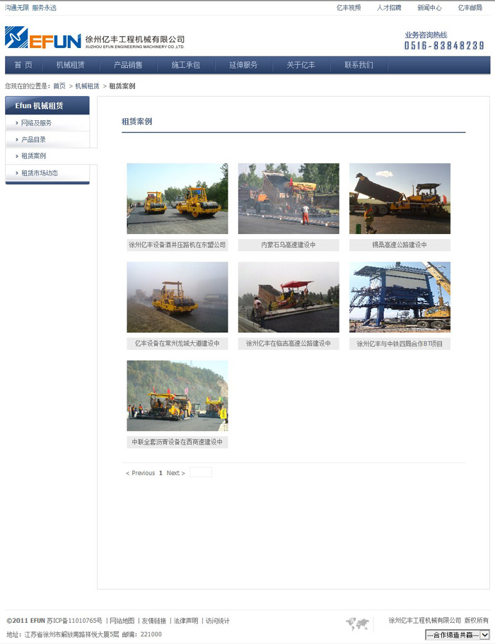Click 首页 in breadcrumb trail

59,86
